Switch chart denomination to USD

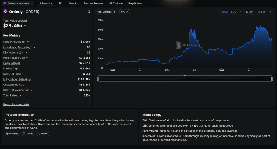point(225,12)
